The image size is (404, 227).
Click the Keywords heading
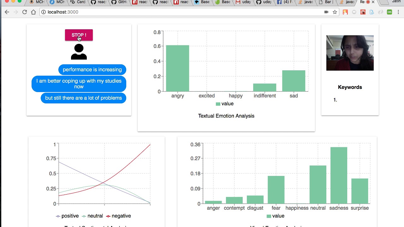[350, 87]
